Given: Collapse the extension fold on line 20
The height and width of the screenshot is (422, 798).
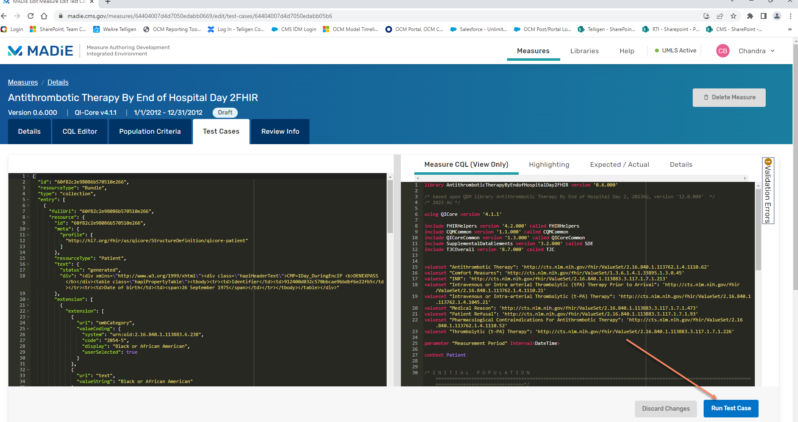Looking at the screenshot, I should click(28, 299).
